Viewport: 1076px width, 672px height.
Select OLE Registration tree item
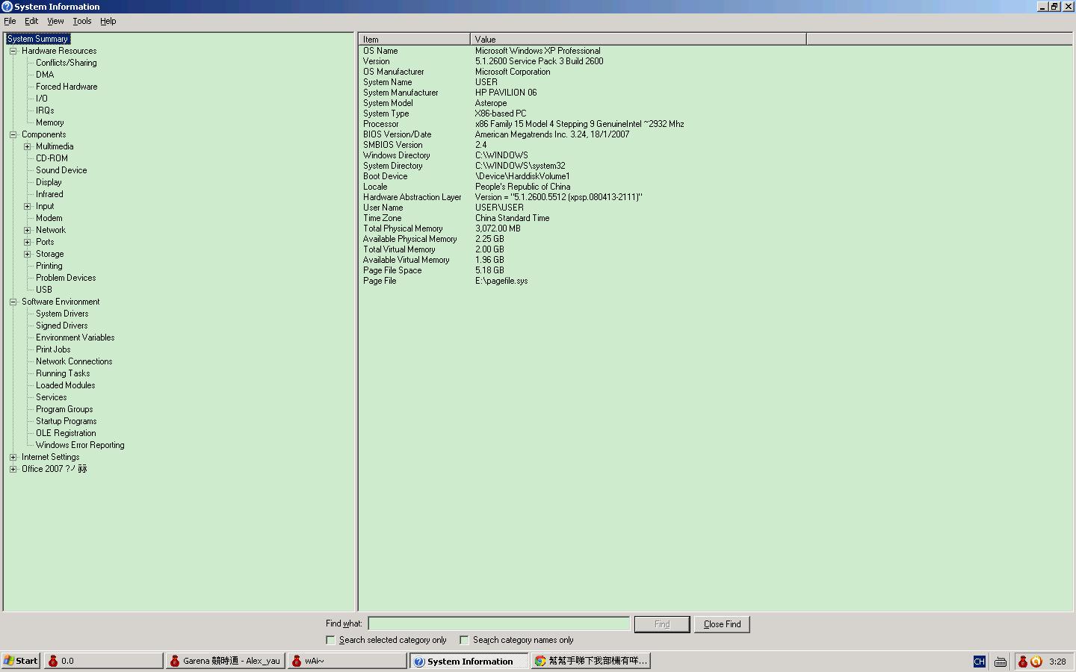tap(66, 433)
